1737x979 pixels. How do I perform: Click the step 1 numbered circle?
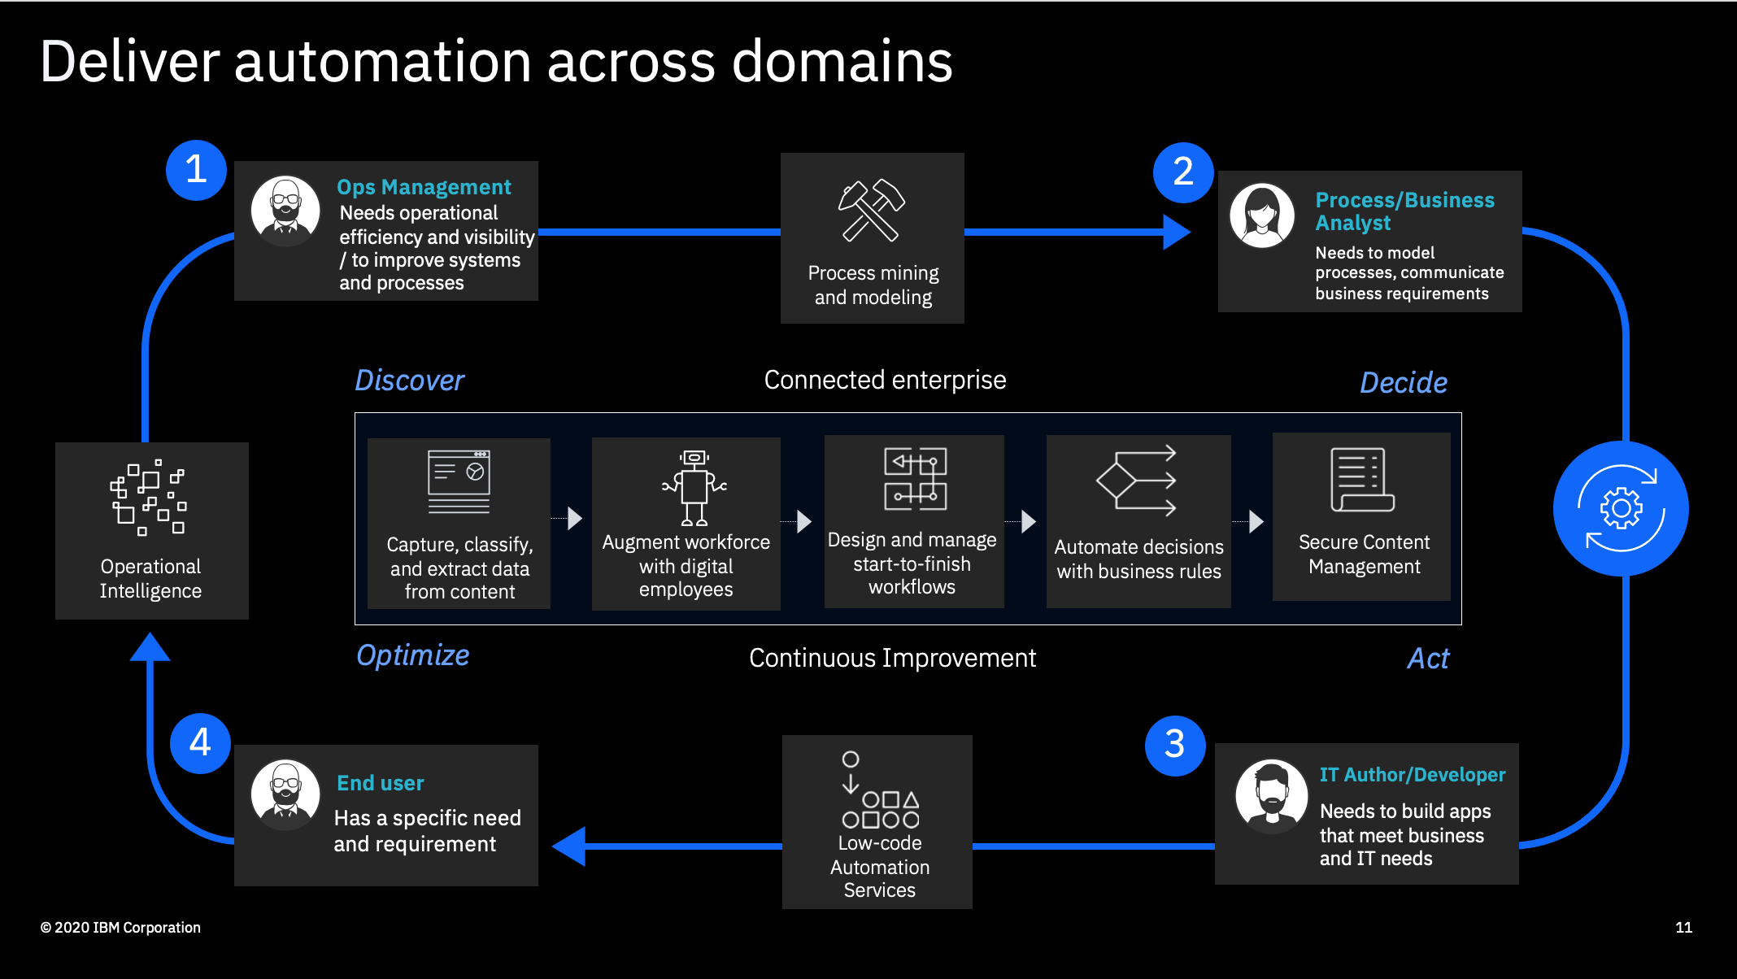(195, 170)
